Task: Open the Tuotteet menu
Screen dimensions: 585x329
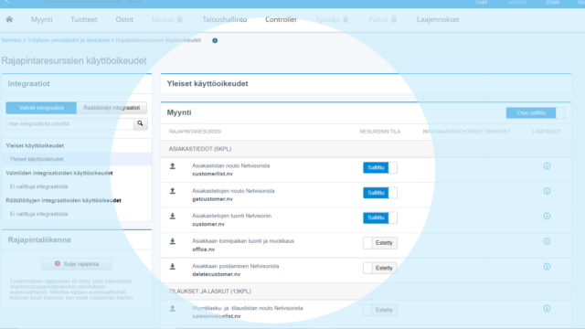Action: click(84, 19)
